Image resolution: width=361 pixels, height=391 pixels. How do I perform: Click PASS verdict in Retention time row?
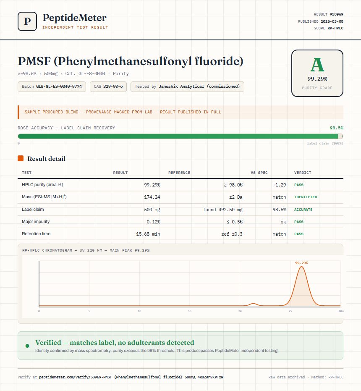tap(299, 234)
